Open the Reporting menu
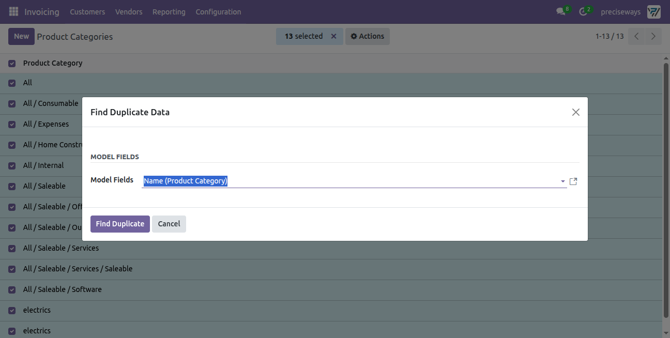Image resolution: width=670 pixels, height=338 pixels. point(169,11)
